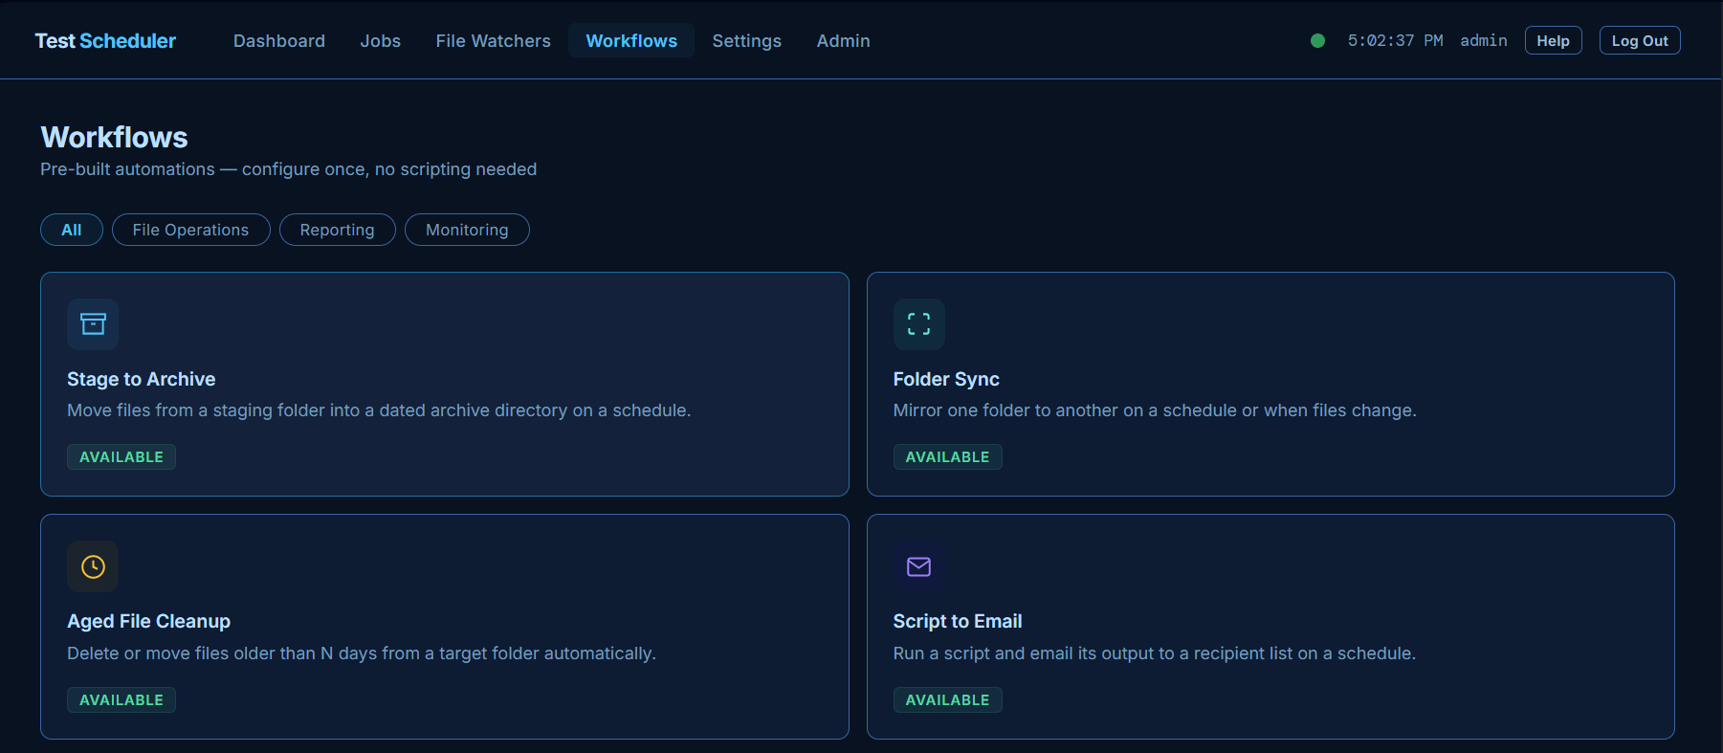Click AVAILABLE badge on Folder Sync

(x=947, y=457)
